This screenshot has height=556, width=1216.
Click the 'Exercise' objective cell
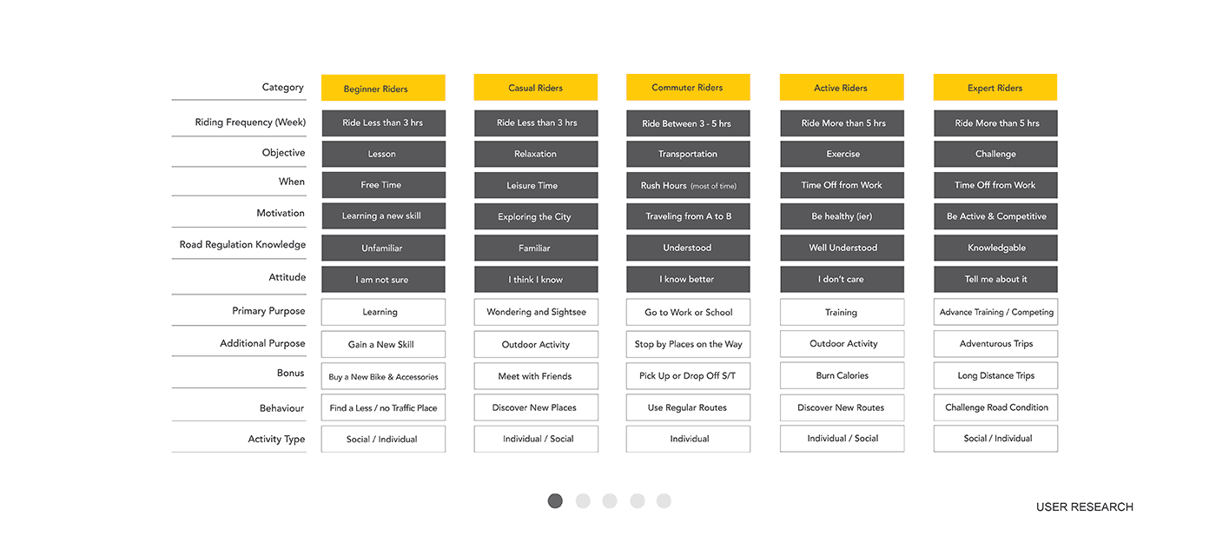[842, 154]
